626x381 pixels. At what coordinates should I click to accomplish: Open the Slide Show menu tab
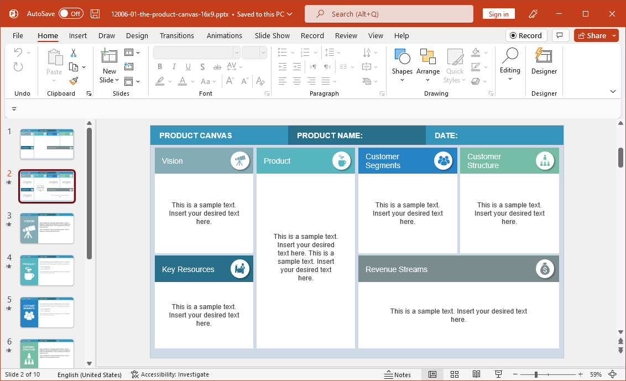272,35
